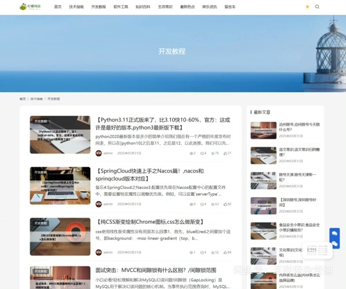Viewport: 346px width, 289px height.
Task: Click the like thumb icon on the CSS gradient article
Action: pos(226,253)
